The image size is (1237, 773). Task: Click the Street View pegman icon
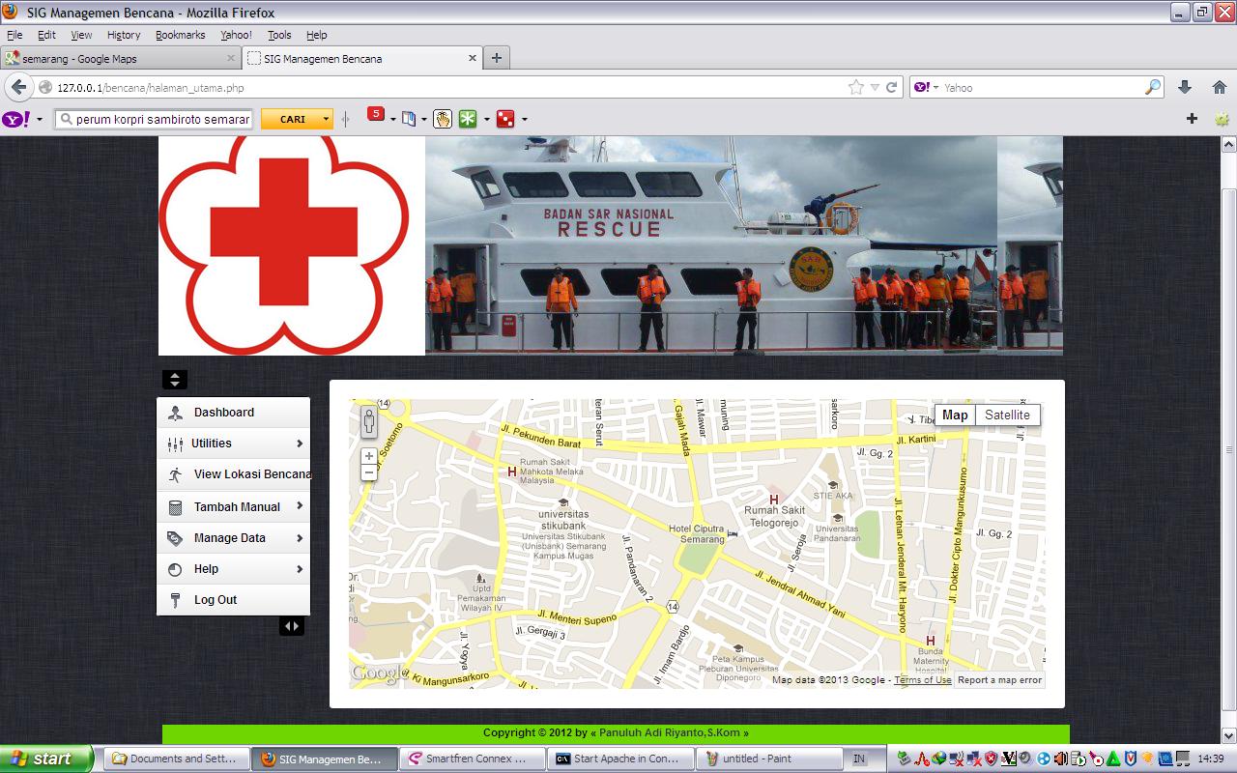[x=369, y=422]
